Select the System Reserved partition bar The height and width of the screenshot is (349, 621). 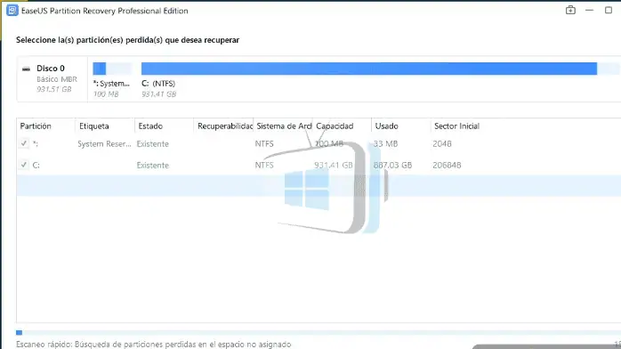112,69
